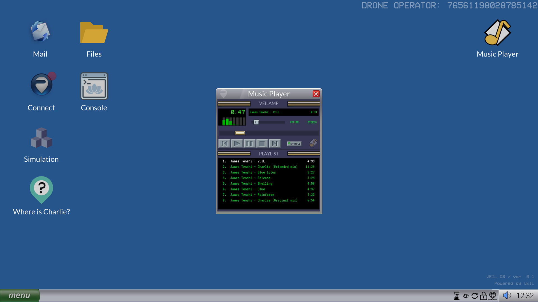Toggle the SHUFFLE button
This screenshot has height=302, width=538.
click(x=294, y=144)
